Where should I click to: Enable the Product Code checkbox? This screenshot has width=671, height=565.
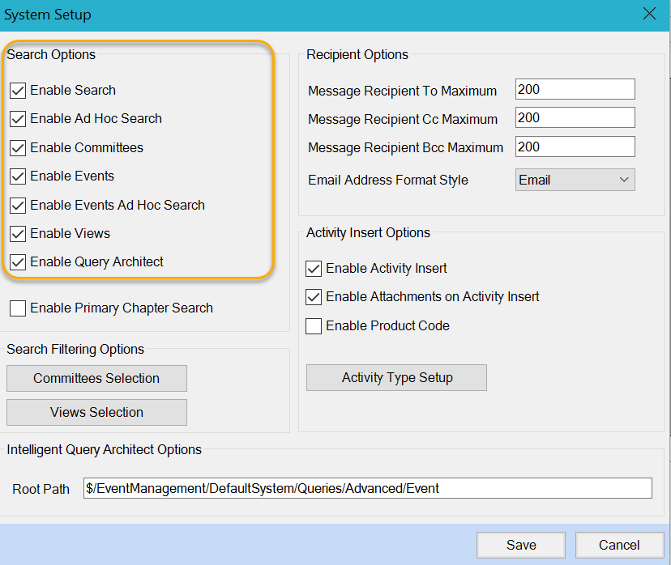(x=314, y=326)
